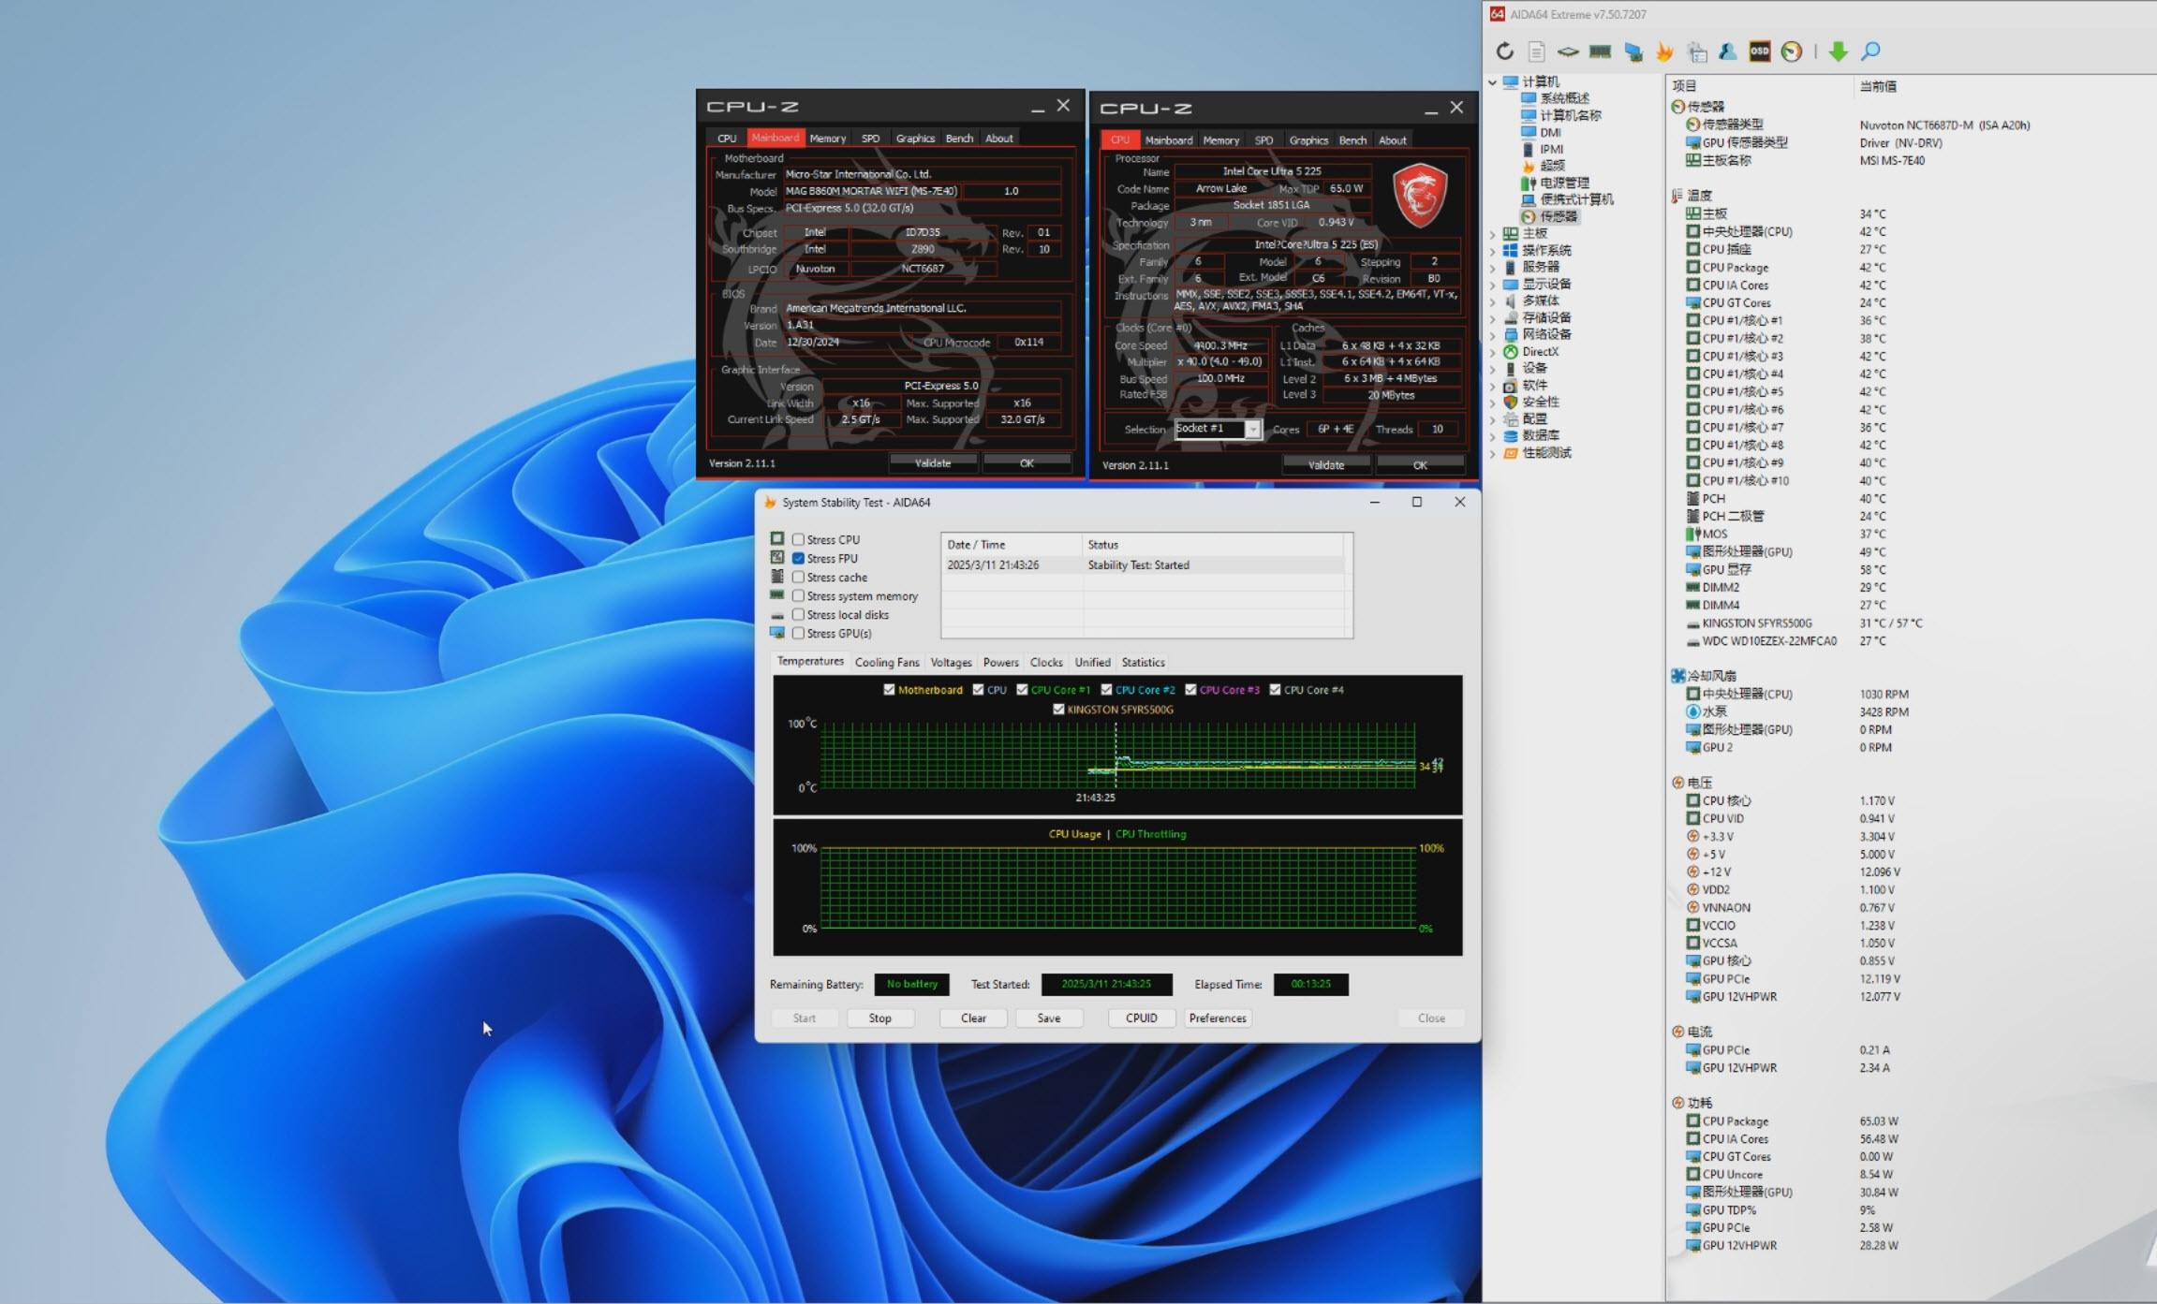Click the OSD panel toolbar icon

1759,51
